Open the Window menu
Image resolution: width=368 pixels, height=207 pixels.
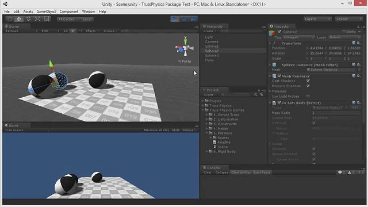click(x=88, y=11)
